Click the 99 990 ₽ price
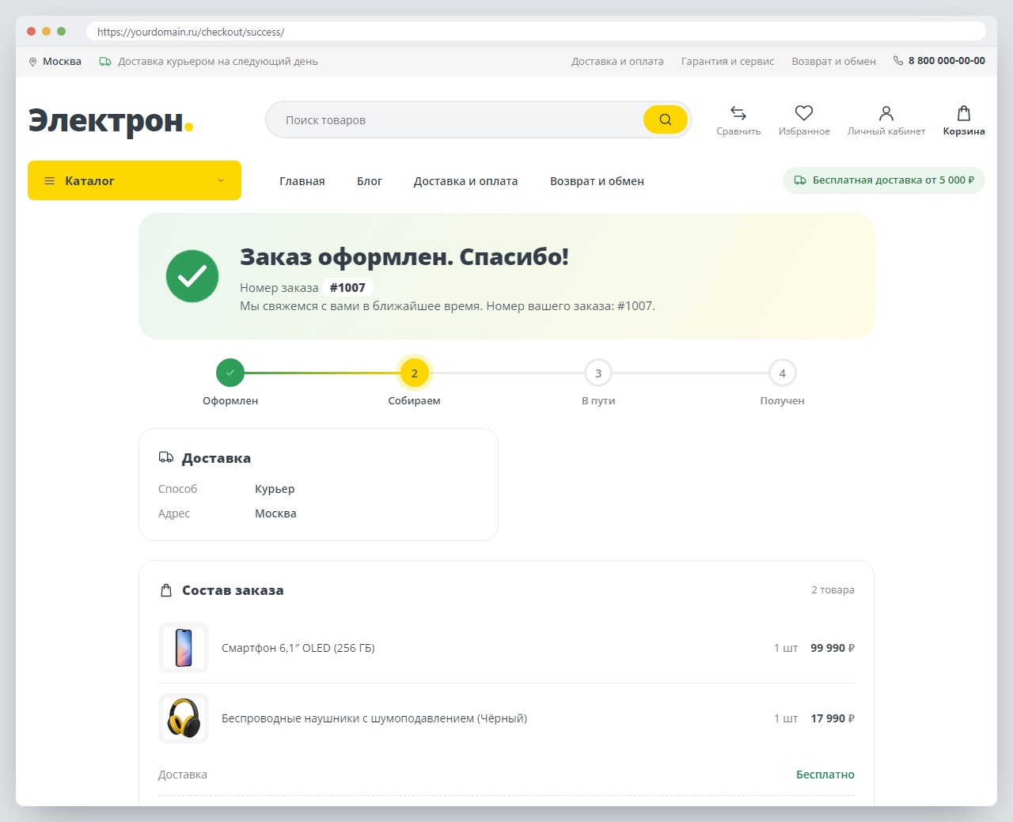This screenshot has width=1013, height=822. (833, 648)
